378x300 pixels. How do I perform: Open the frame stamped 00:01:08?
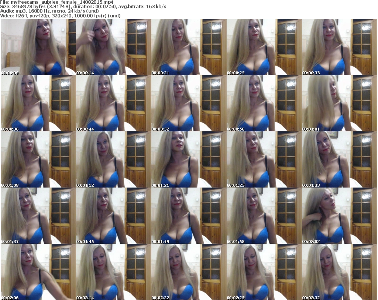[x=38, y=159]
